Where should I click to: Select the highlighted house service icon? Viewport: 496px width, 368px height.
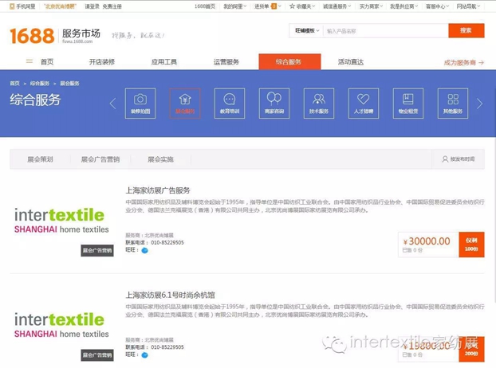click(x=185, y=103)
